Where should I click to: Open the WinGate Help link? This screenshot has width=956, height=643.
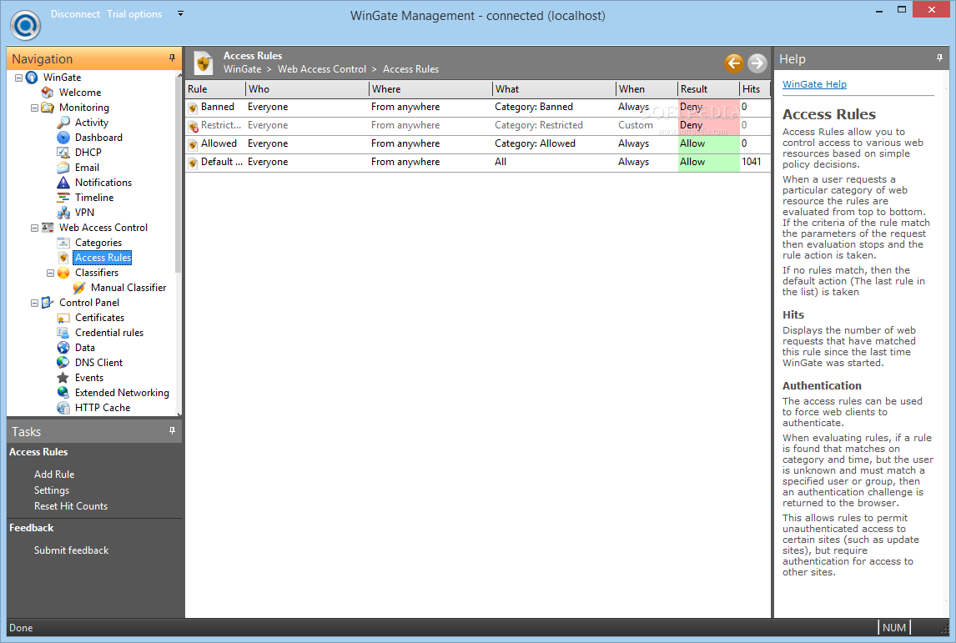click(x=814, y=84)
